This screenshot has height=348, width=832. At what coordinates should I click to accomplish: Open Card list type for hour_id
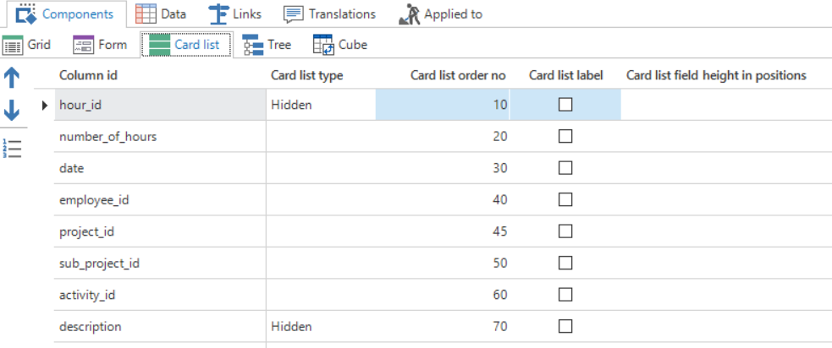pos(320,105)
